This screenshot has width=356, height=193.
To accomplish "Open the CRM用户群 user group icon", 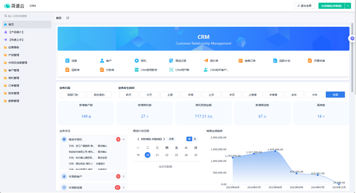I will (171, 70).
